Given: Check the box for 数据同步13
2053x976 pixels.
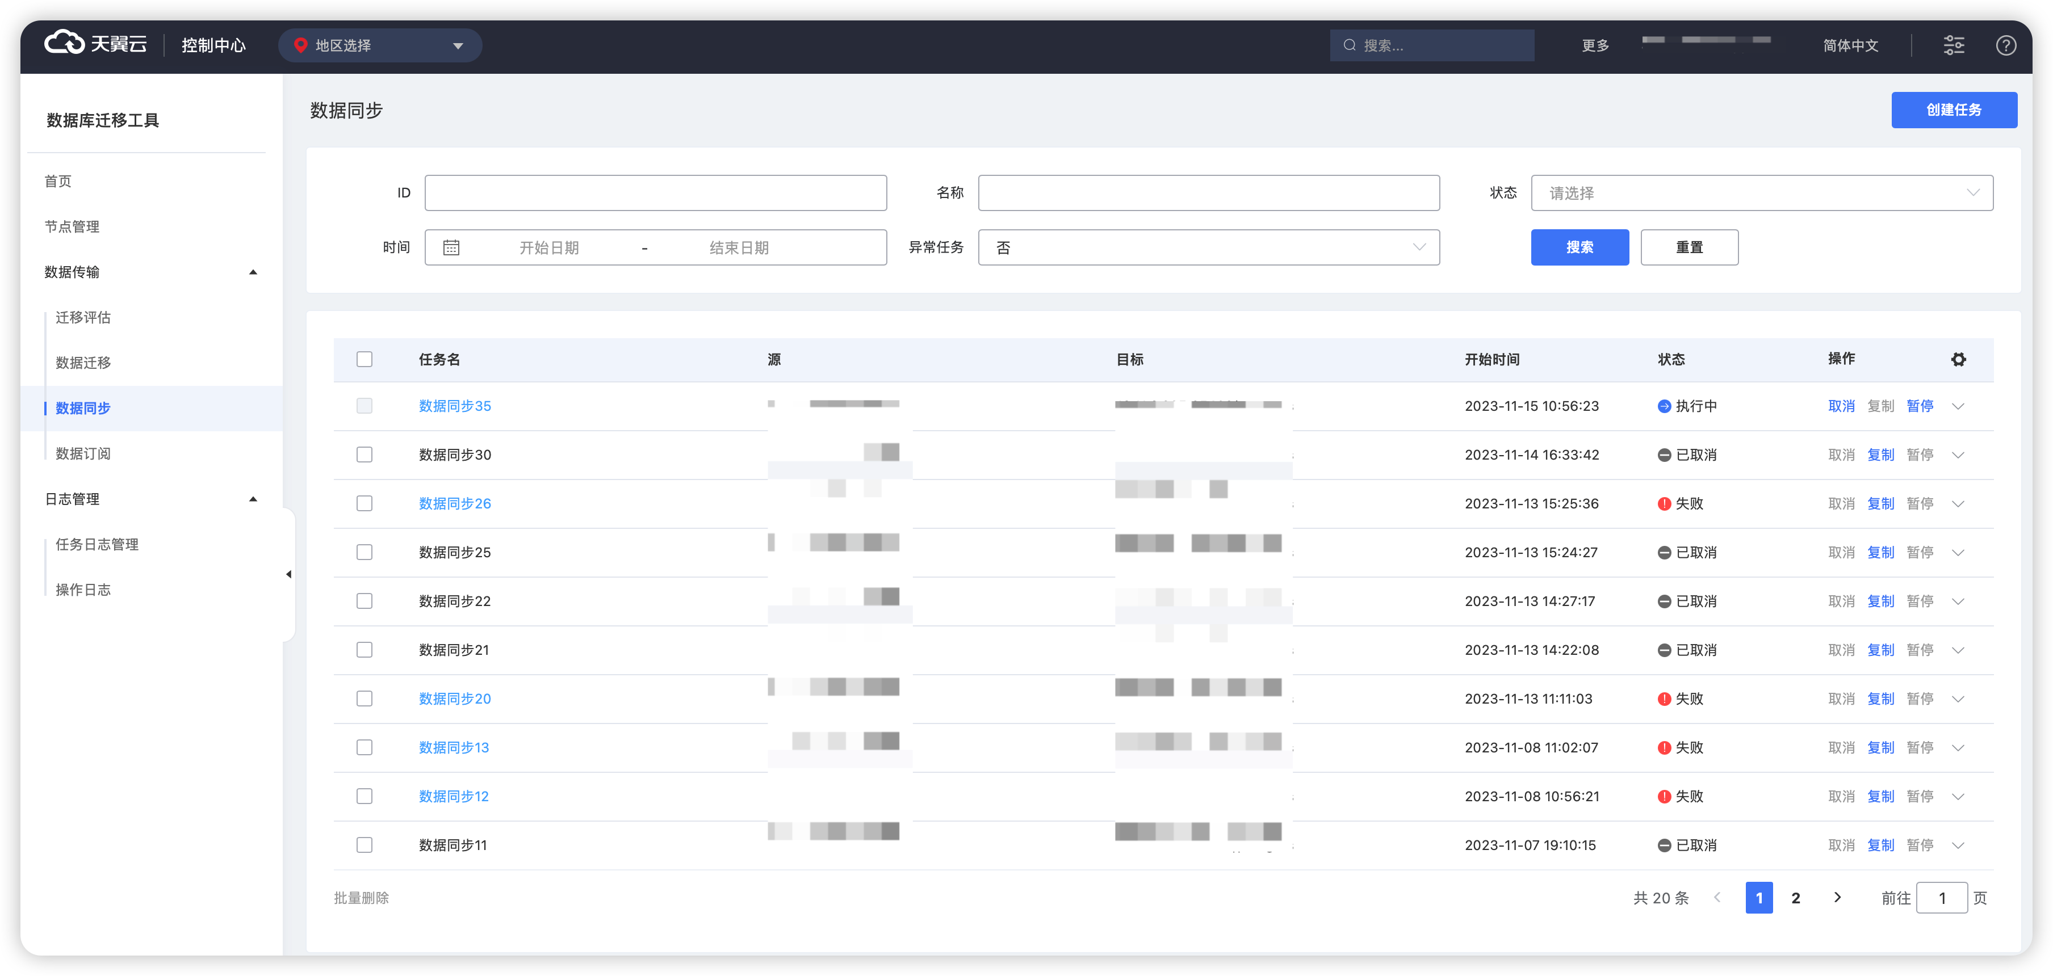Looking at the screenshot, I should point(364,747).
